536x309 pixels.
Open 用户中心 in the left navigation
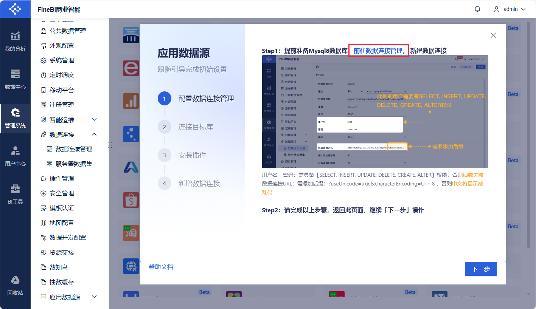15,156
